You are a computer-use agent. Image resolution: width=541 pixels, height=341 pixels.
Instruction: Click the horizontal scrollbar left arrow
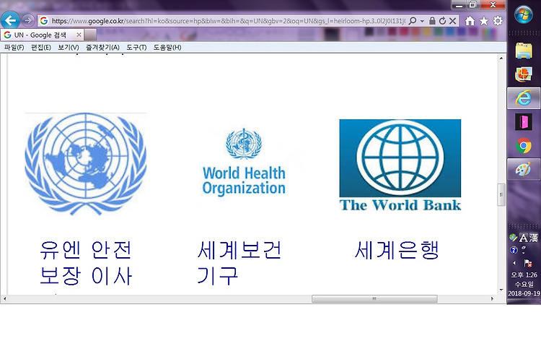pyautogui.click(x=4, y=299)
